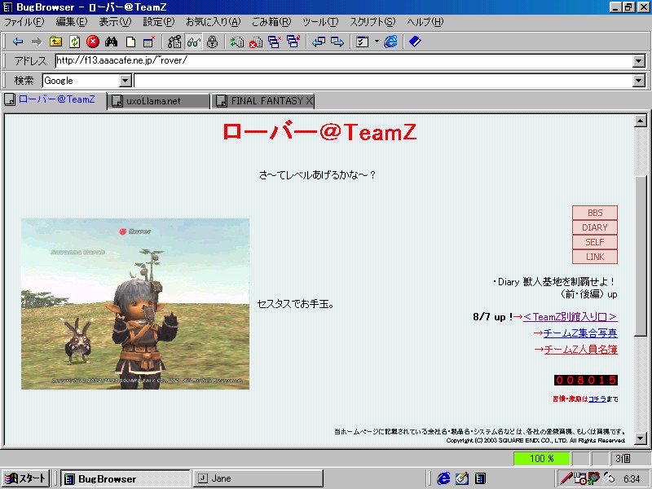Click the BBS page button
This screenshot has height=489, width=652.
[x=595, y=213]
